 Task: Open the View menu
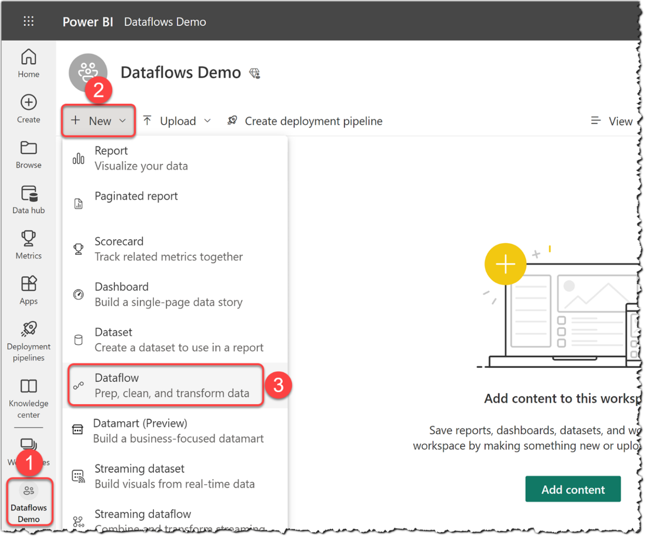pos(611,121)
